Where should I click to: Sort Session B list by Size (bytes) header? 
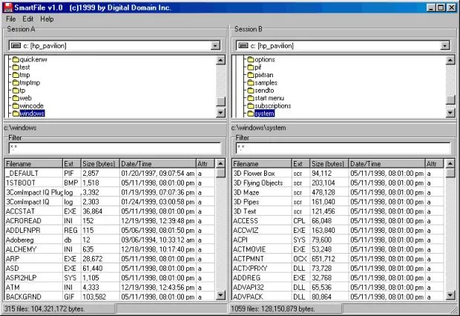pos(329,163)
